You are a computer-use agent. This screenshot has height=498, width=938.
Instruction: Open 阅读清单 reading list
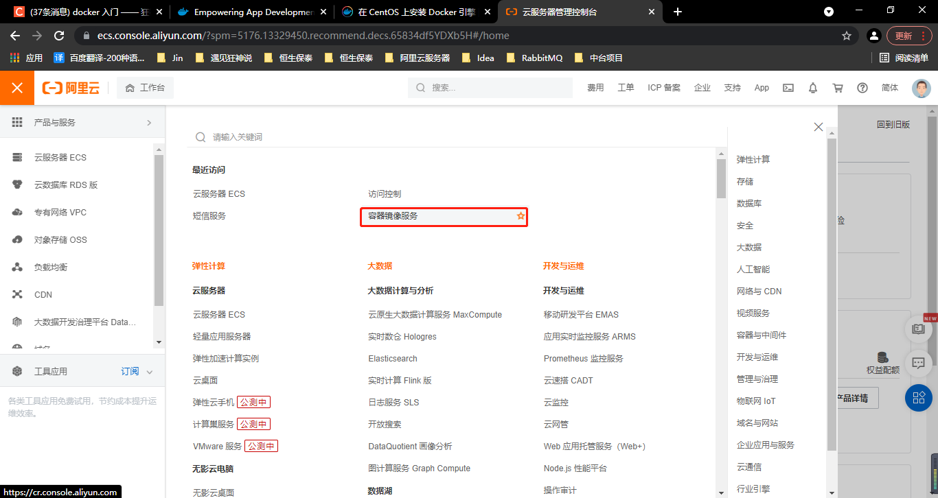[x=904, y=58]
